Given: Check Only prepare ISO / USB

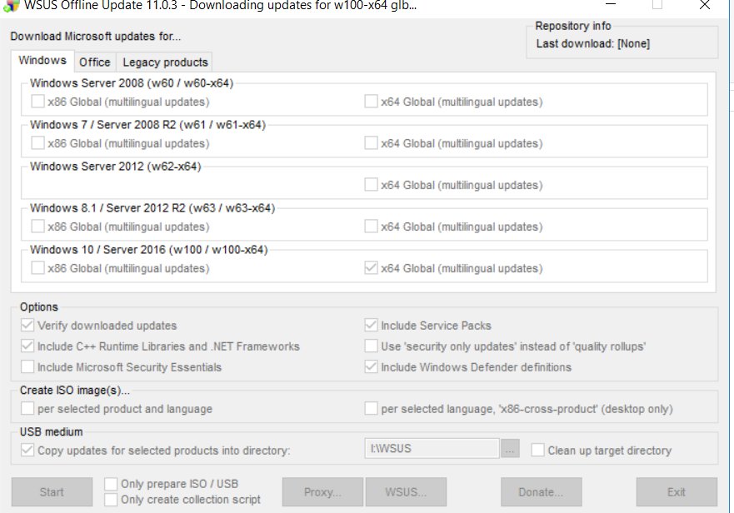Looking at the screenshot, I should (111, 484).
